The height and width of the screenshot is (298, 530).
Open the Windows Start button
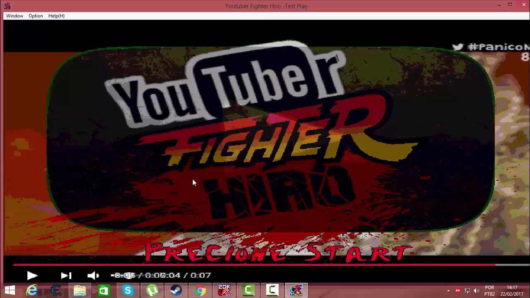(10, 291)
